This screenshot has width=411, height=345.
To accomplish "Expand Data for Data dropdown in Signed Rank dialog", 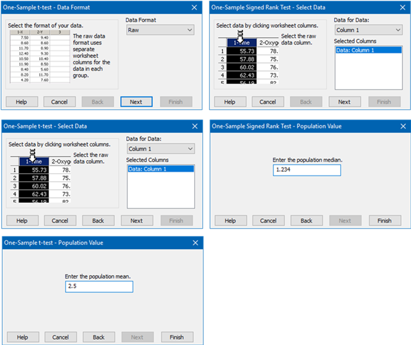I will coord(369,30).
